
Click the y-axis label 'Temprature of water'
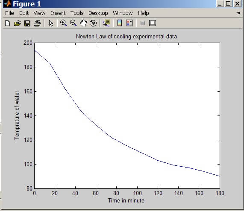click(17, 116)
